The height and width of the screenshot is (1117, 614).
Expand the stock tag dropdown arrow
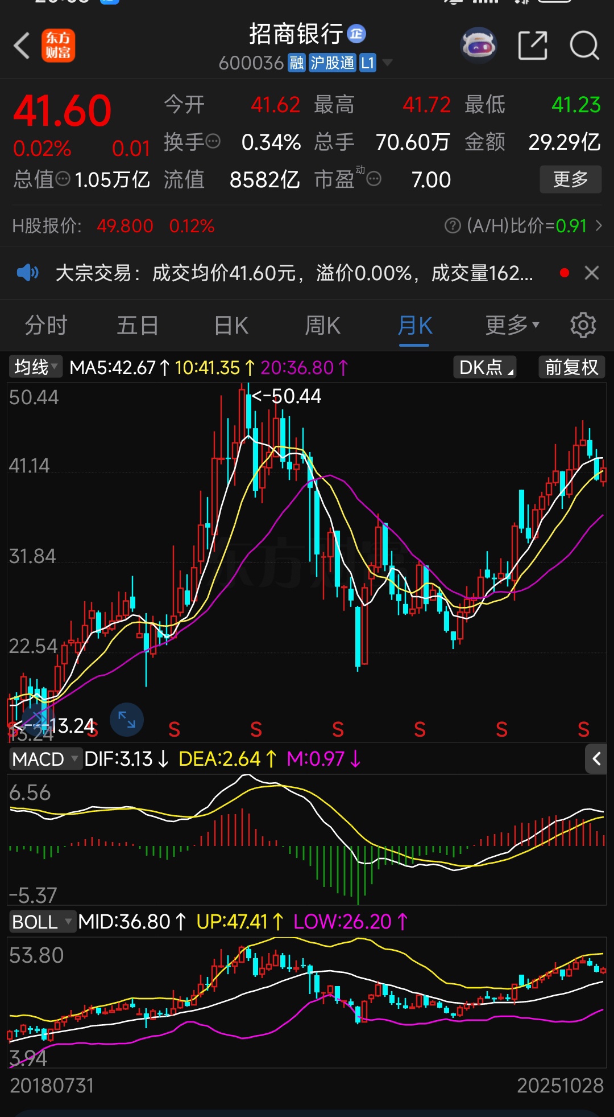pyautogui.click(x=387, y=63)
